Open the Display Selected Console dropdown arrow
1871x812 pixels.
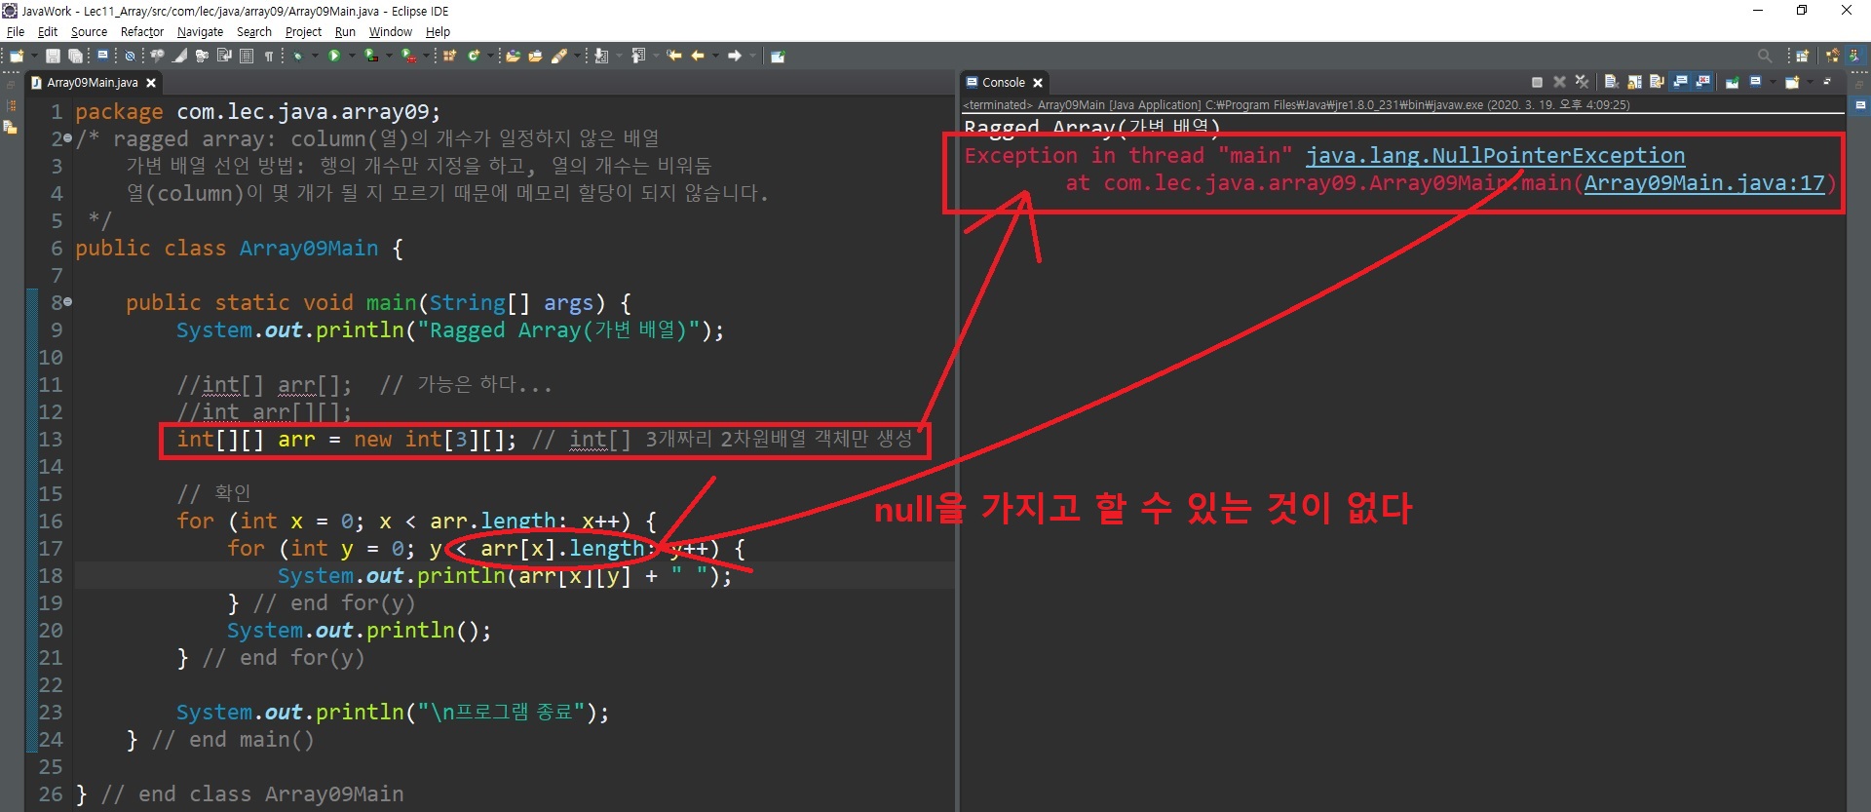[1771, 83]
